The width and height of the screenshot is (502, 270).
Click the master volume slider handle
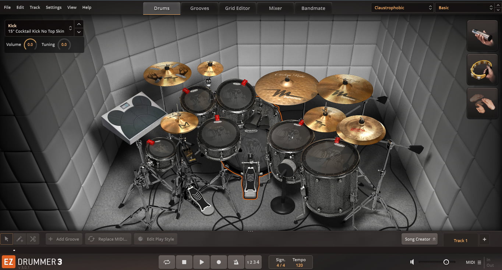pos(446,262)
